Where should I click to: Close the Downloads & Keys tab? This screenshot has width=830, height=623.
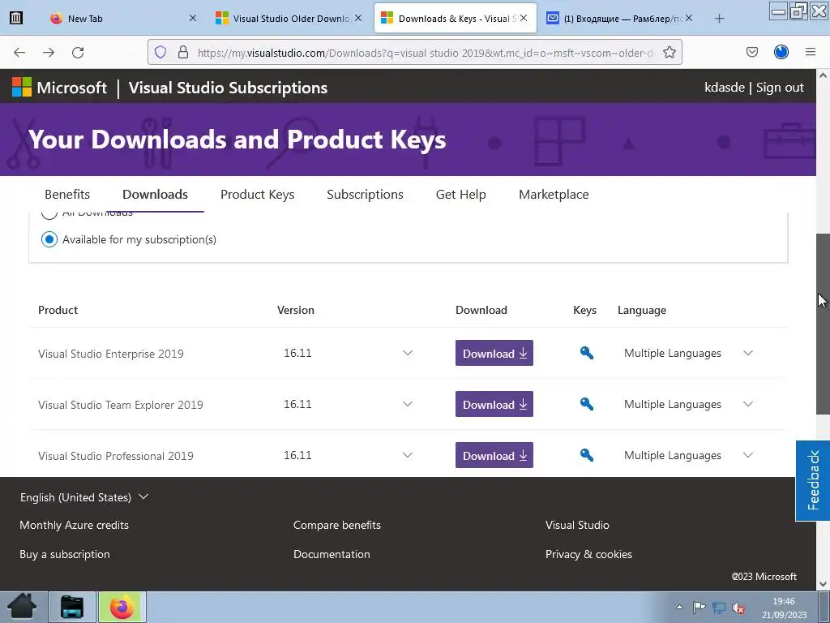point(524,18)
